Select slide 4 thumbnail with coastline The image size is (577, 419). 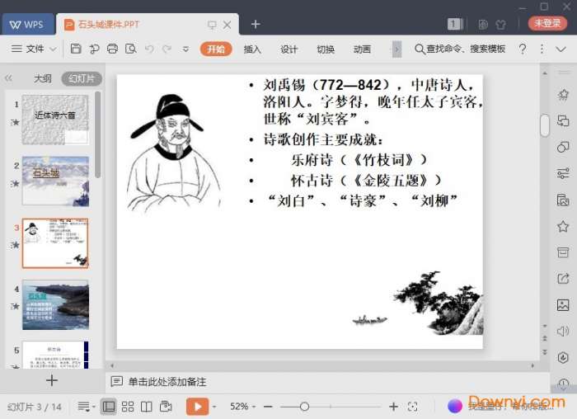click(x=55, y=304)
